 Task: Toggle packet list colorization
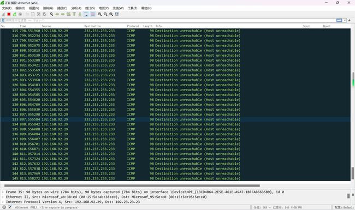(x=93, y=14)
